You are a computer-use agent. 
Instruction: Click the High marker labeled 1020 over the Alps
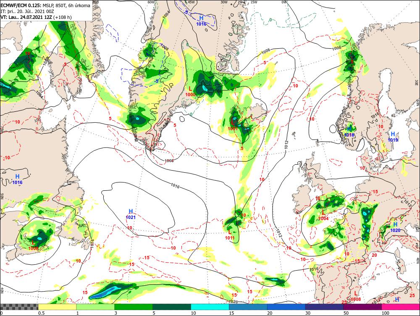pos(395,227)
